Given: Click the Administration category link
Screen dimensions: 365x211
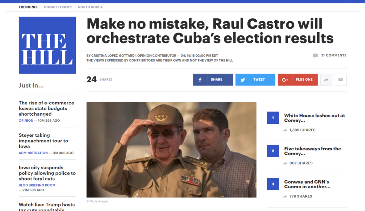Looking at the screenshot, I should point(33,153).
